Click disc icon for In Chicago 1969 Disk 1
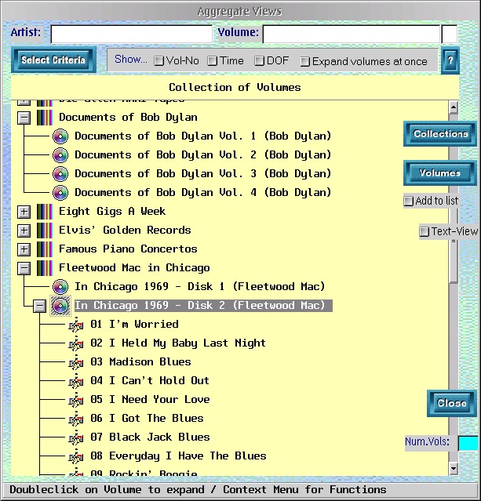Viewport: 481px width, 501px height. pyautogui.click(x=60, y=287)
